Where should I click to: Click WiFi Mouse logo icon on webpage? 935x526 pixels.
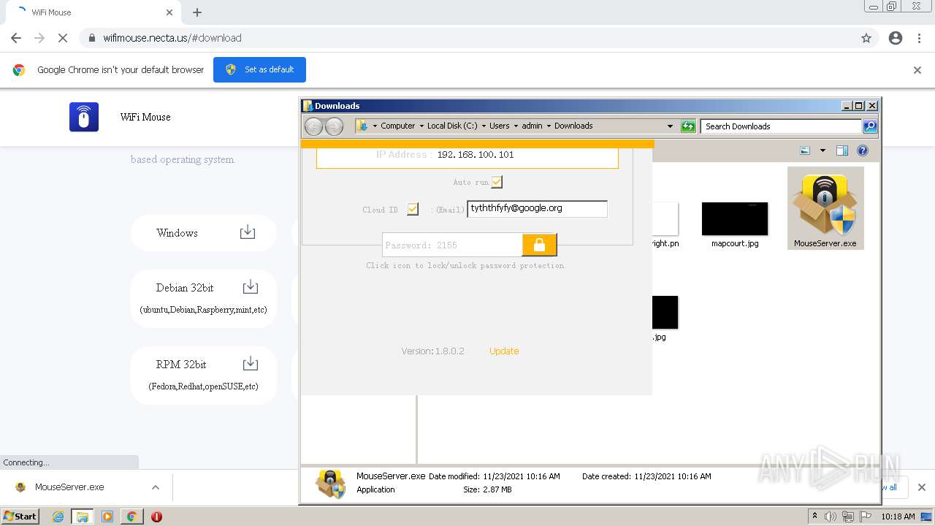pyautogui.click(x=84, y=117)
